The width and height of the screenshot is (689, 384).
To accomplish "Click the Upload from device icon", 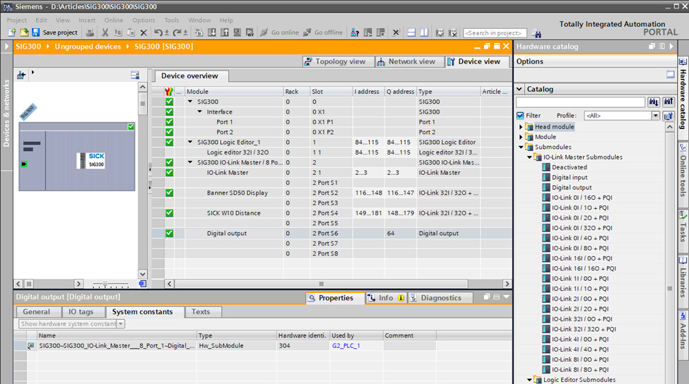I will point(225,32).
